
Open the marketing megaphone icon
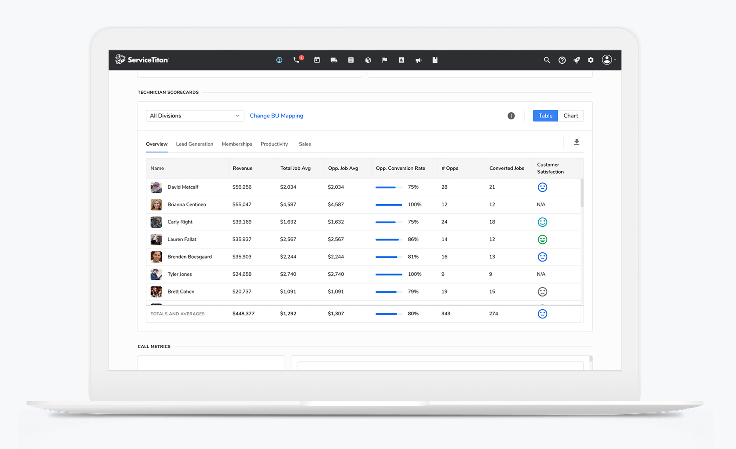click(418, 60)
